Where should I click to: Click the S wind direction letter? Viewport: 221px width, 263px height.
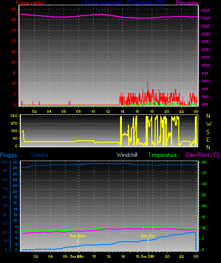(208, 132)
